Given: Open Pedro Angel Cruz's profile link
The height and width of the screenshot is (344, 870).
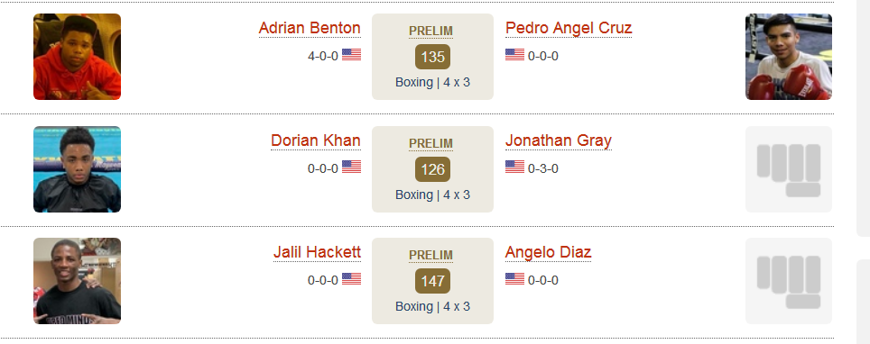Looking at the screenshot, I should [569, 28].
